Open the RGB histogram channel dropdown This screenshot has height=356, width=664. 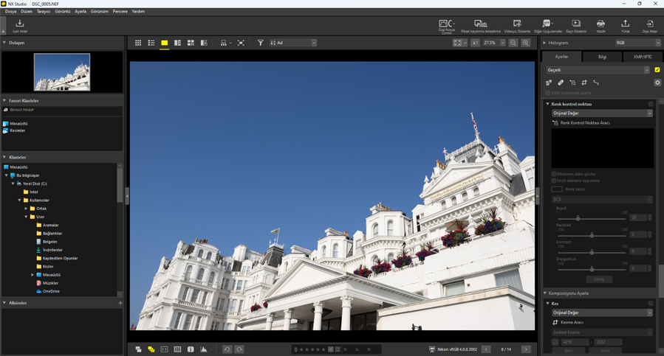(x=637, y=43)
